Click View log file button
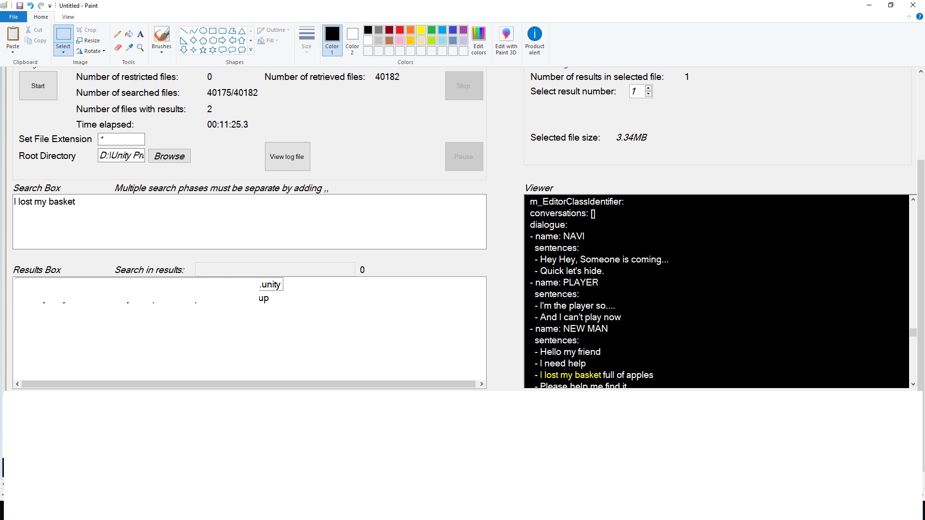This screenshot has width=925, height=520. (287, 156)
